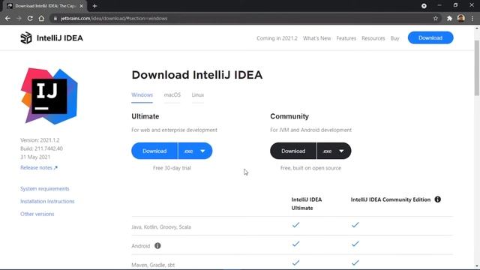Open the Chrome profile avatar

click(x=460, y=18)
